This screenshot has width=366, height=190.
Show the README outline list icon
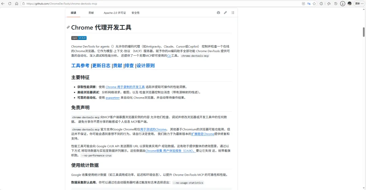[x=233, y=13]
